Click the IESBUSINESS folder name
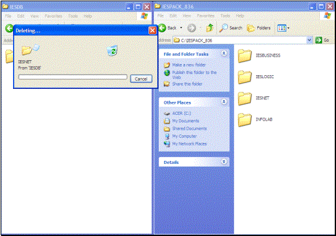336x236 pixels. 268,55
